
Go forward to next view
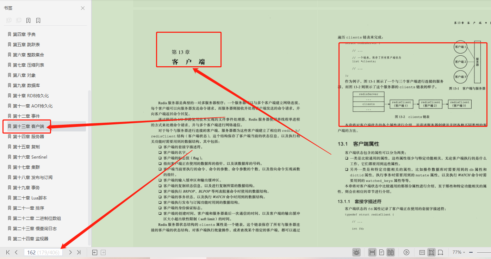(103, 252)
